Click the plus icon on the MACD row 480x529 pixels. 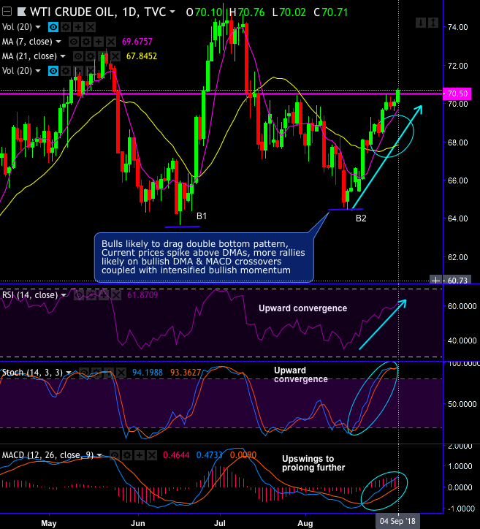tap(140, 455)
